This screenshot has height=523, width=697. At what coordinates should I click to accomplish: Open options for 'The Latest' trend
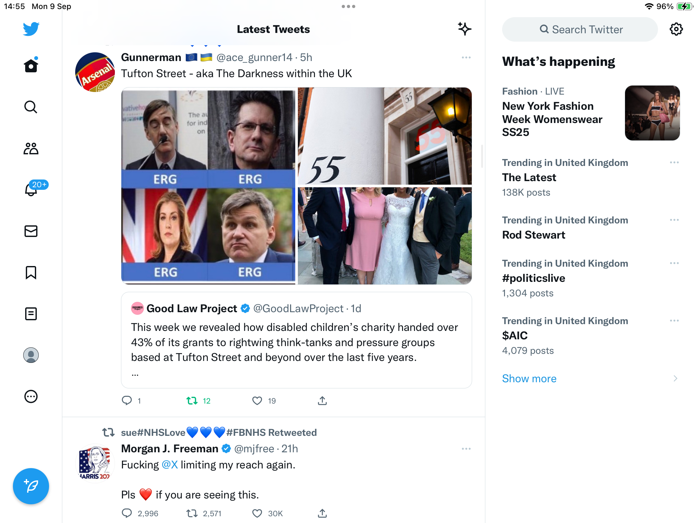coord(674,162)
